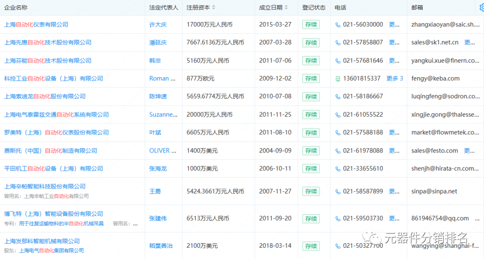Image resolution: width=484 pixels, height=259 pixels.
Task: View legal representative 王勇
Action: click(155, 191)
